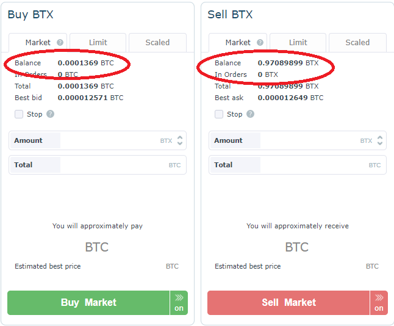394x326 pixels.
Task: Switch to Limit tab in Buy BTX
Action: tap(98, 43)
